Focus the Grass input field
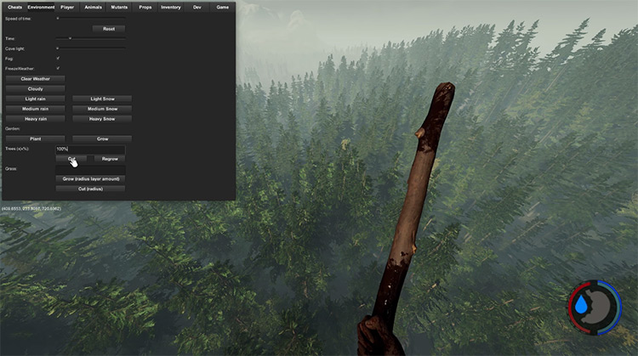The height and width of the screenshot is (356, 638). pyautogui.click(x=90, y=169)
